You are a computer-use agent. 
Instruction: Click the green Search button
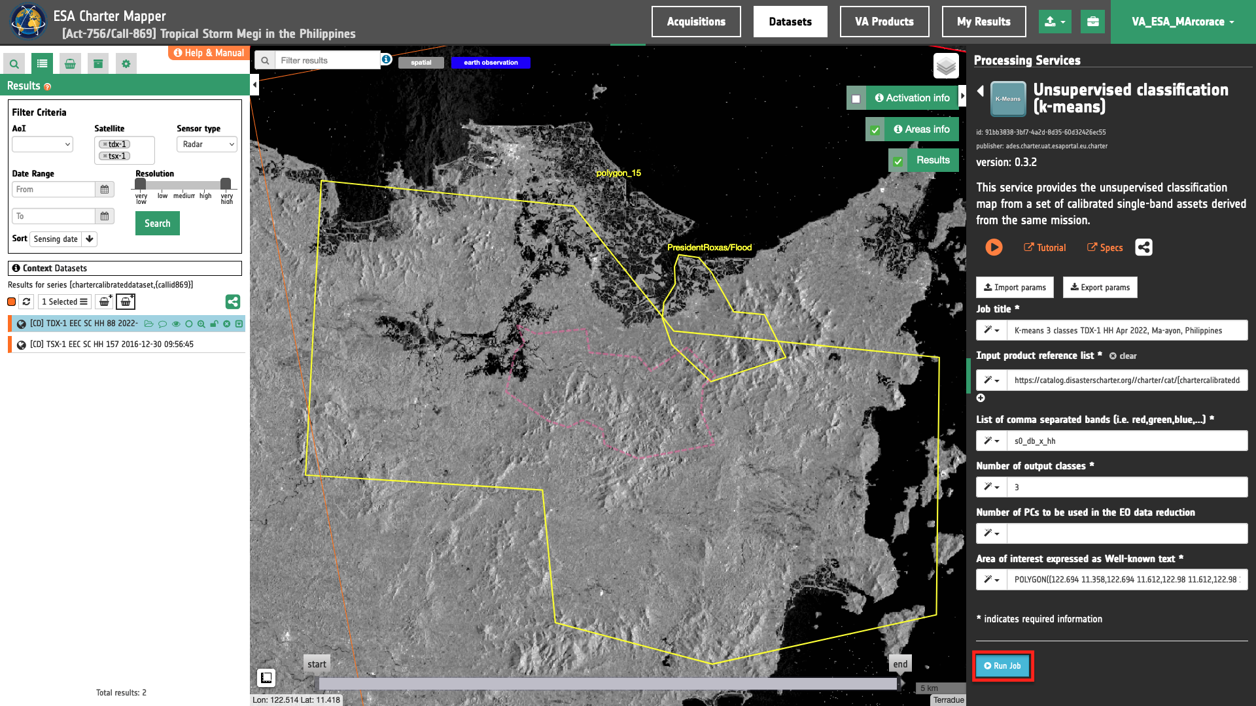tap(158, 224)
